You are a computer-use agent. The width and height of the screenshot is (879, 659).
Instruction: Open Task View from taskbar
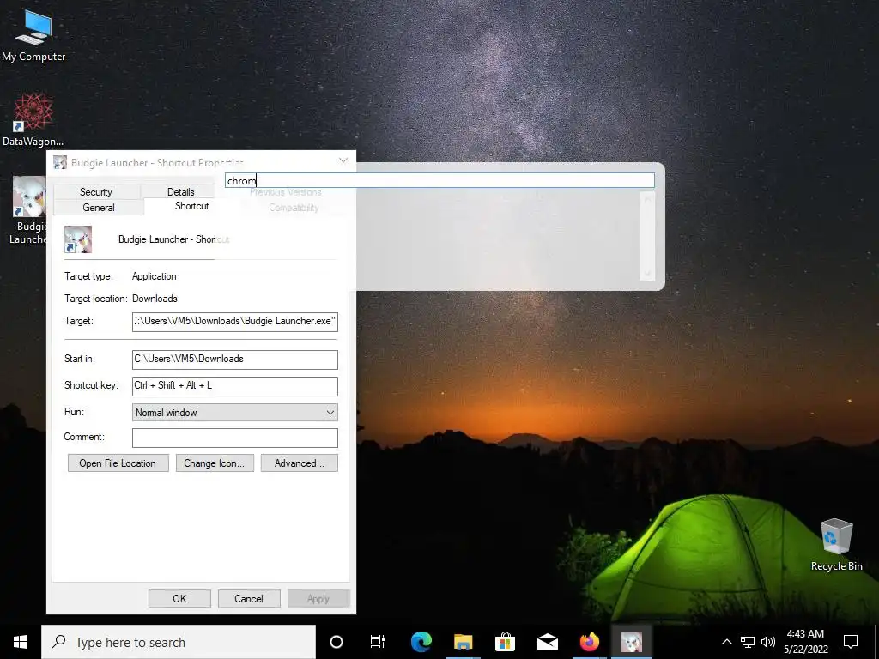(x=378, y=642)
